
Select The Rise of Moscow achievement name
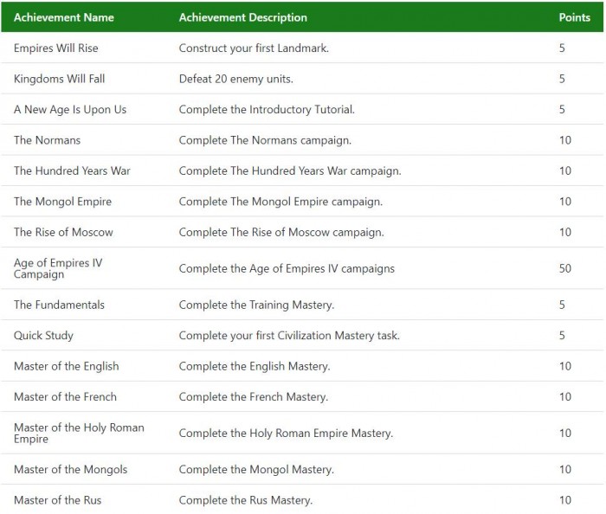[63, 232]
